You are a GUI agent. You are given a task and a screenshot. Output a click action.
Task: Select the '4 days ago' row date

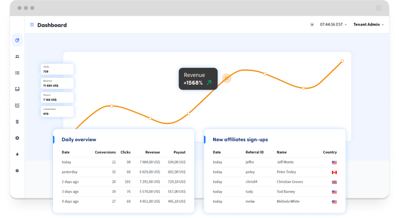tap(70, 201)
